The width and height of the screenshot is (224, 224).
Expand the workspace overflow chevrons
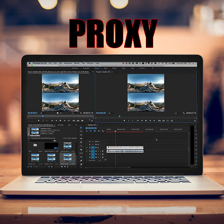(152, 68)
